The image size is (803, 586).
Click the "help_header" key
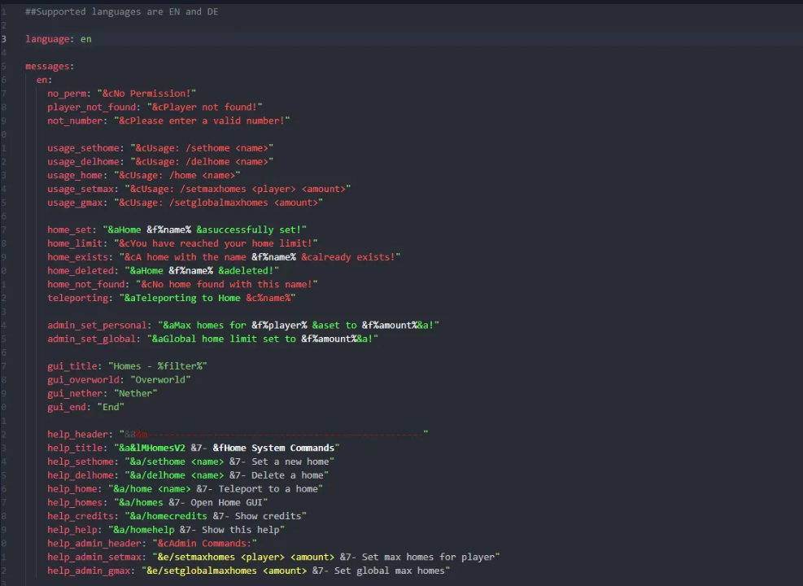[x=77, y=435]
